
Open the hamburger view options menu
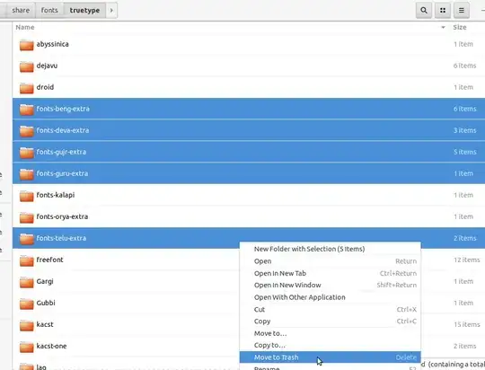click(461, 11)
